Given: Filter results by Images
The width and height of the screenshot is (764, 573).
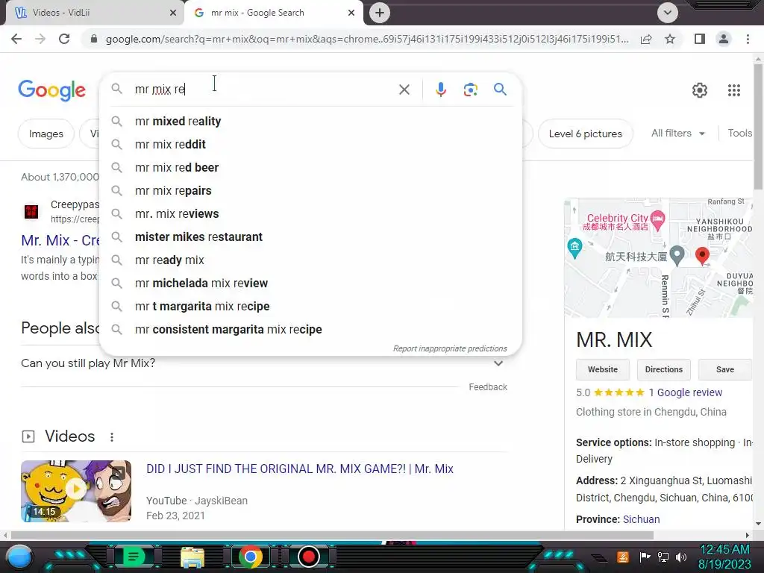Looking at the screenshot, I should click(x=46, y=134).
